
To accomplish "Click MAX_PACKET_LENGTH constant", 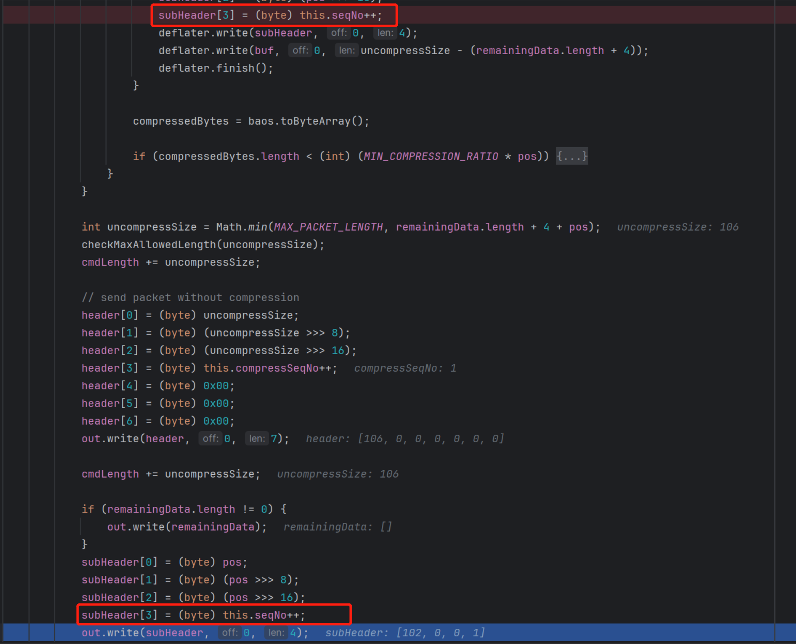I will 328,227.
